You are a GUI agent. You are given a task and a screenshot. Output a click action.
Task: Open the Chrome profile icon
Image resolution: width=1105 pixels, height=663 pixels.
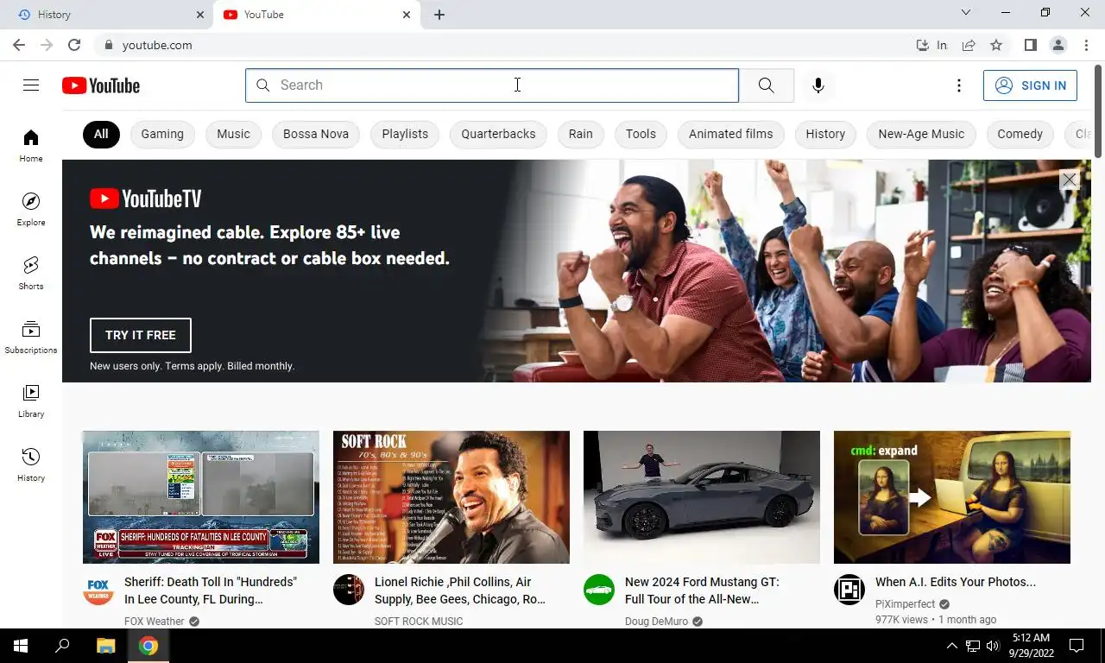(1058, 45)
